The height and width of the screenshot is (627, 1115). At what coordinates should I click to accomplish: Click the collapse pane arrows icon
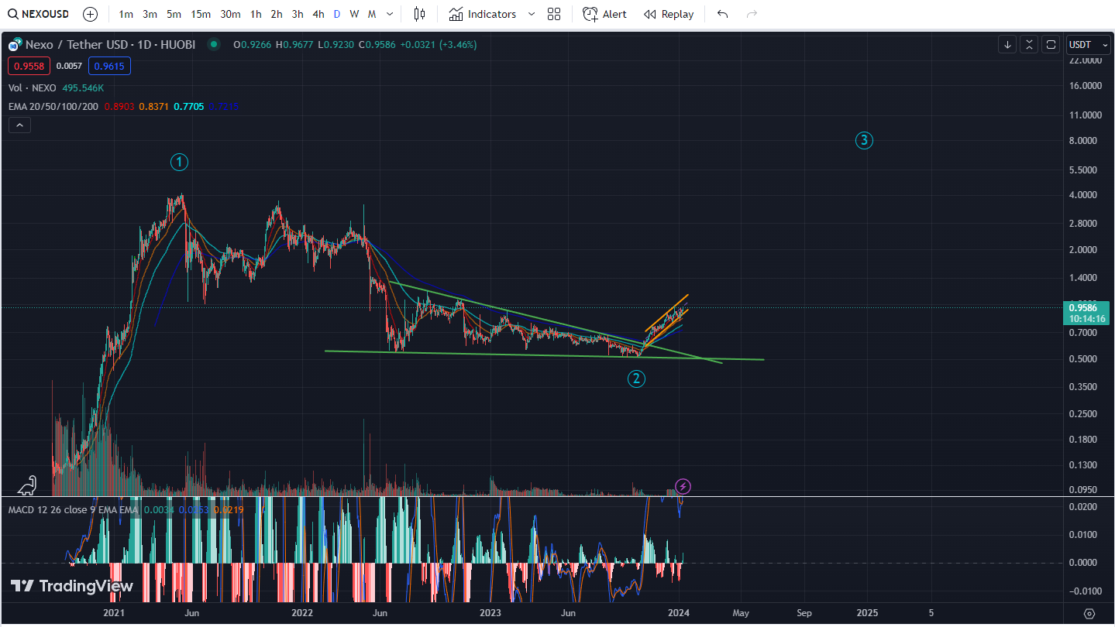pyautogui.click(x=1029, y=45)
